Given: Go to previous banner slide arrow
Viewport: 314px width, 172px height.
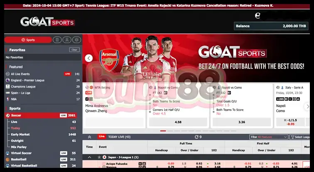Looking at the screenshot, I should [x=89, y=58].
